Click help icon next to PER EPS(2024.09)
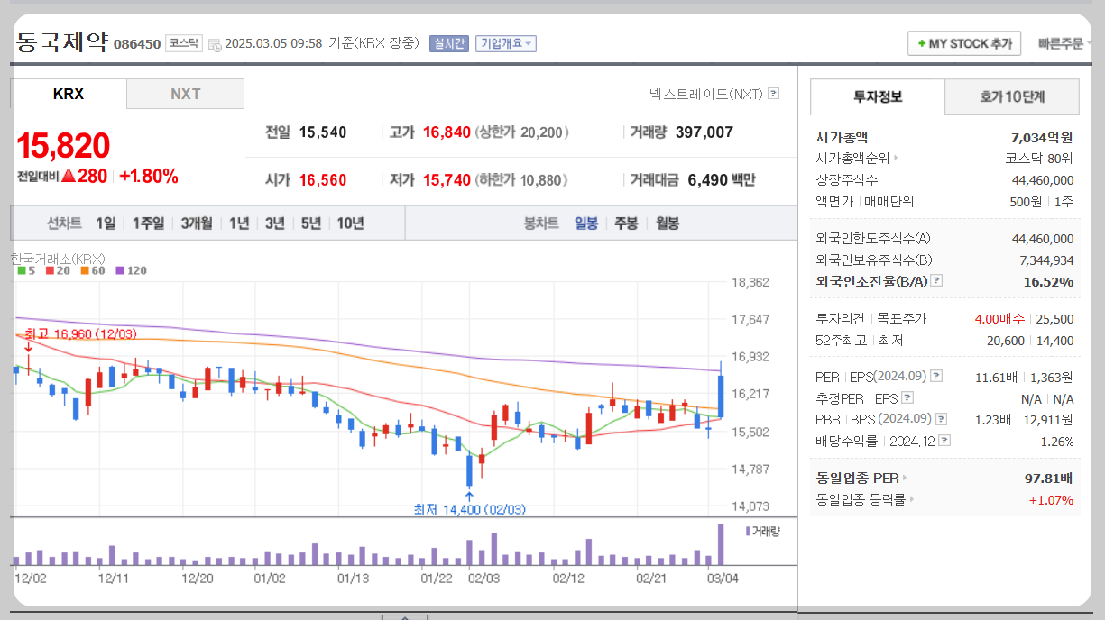Image resolution: width=1105 pixels, height=620 pixels. (x=936, y=377)
